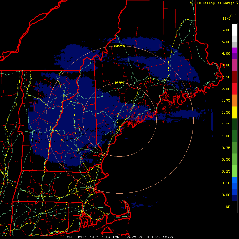Select the 1.75 legend value
The image size is (239, 239).
226,101
